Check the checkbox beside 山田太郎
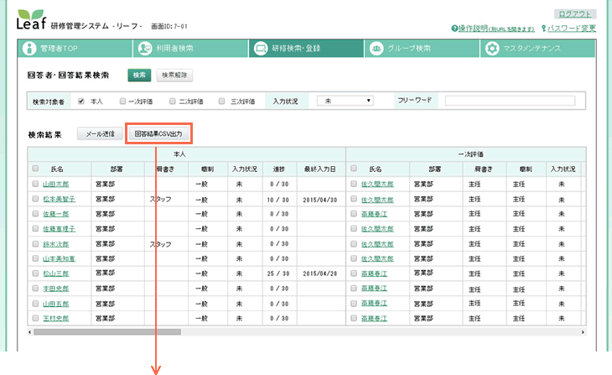Screen dimensions: 612x375 click(x=35, y=184)
